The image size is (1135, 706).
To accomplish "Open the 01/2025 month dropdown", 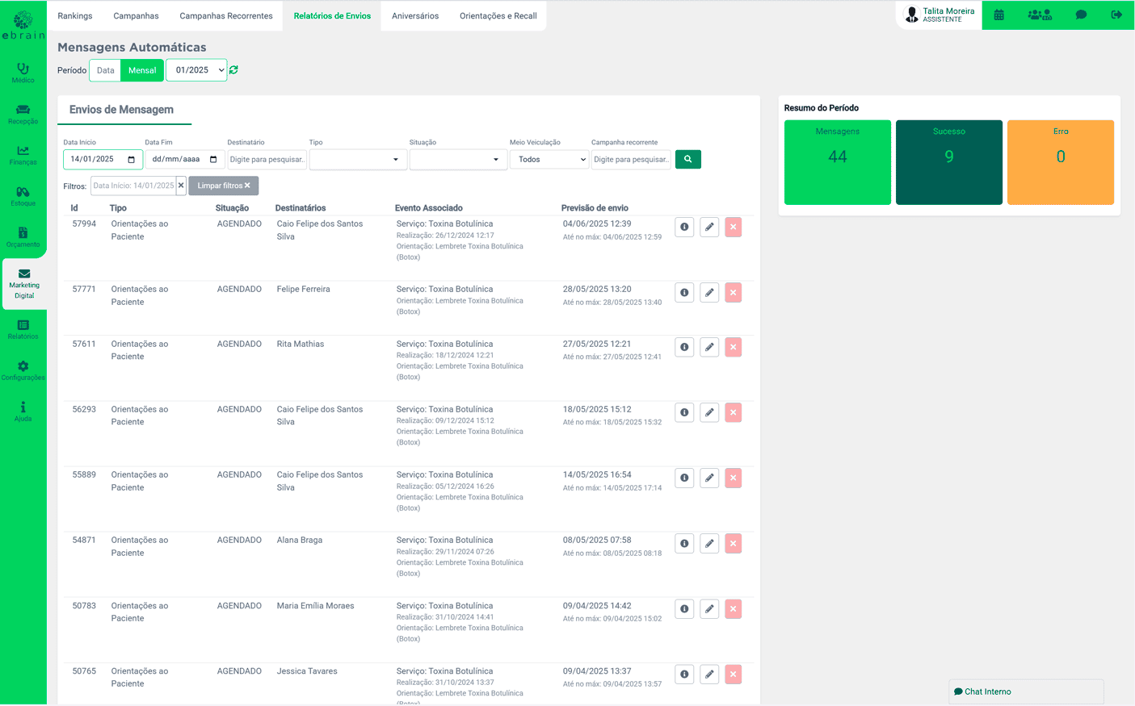I will click(197, 71).
